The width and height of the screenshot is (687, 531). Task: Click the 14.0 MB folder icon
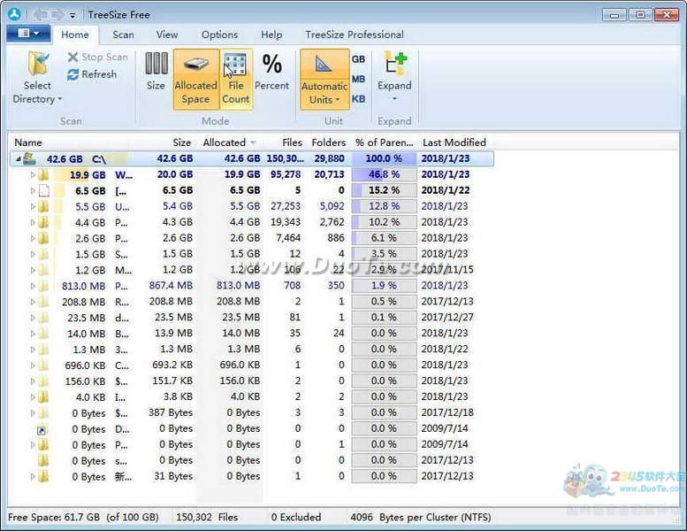coord(43,334)
